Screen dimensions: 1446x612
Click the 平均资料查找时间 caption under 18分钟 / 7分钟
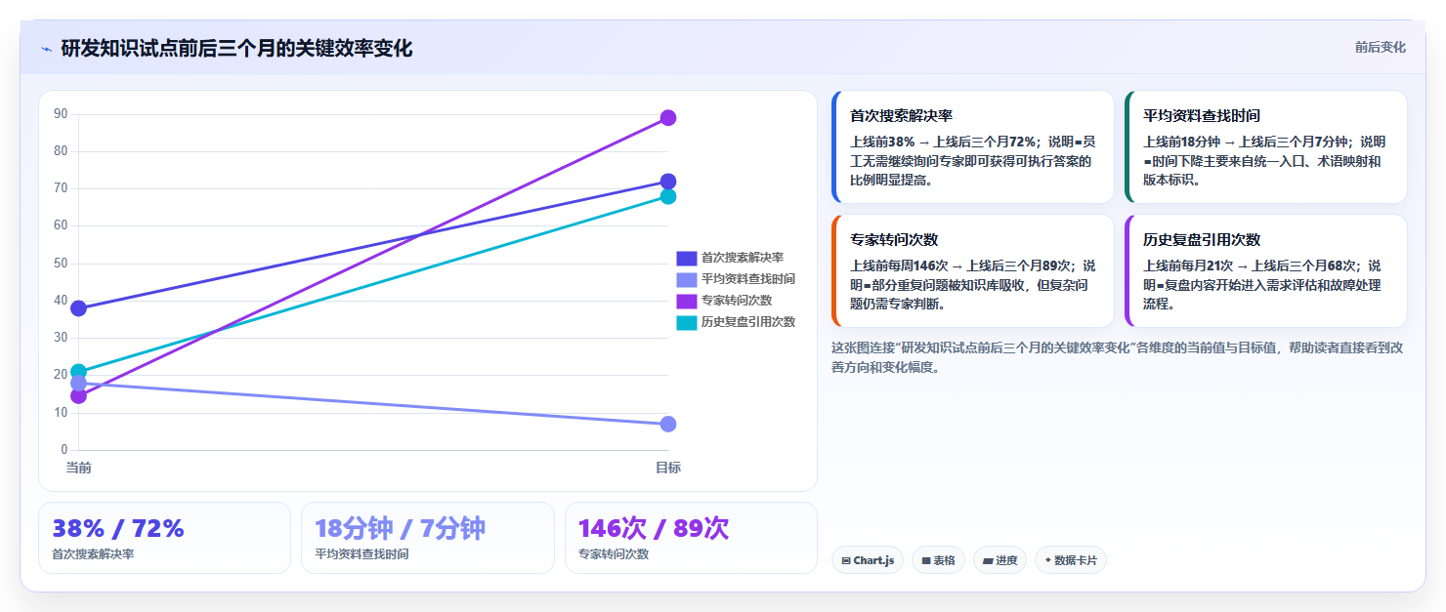(x=361, y=554)
